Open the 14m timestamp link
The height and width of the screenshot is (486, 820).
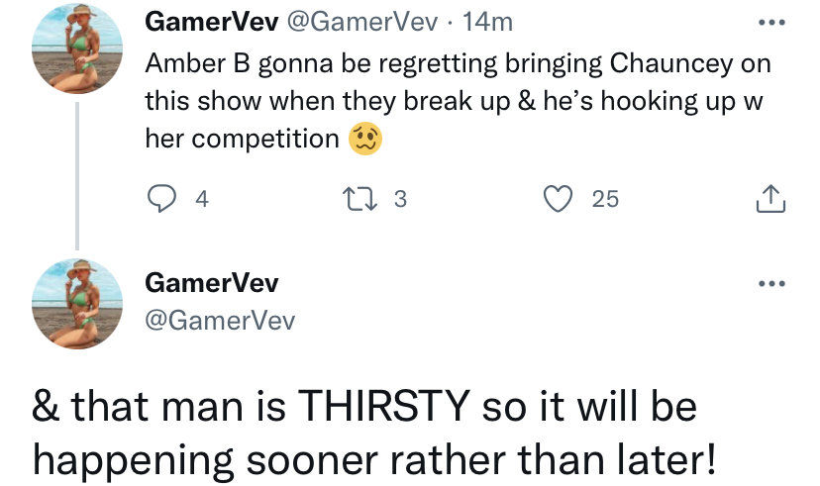487,22
